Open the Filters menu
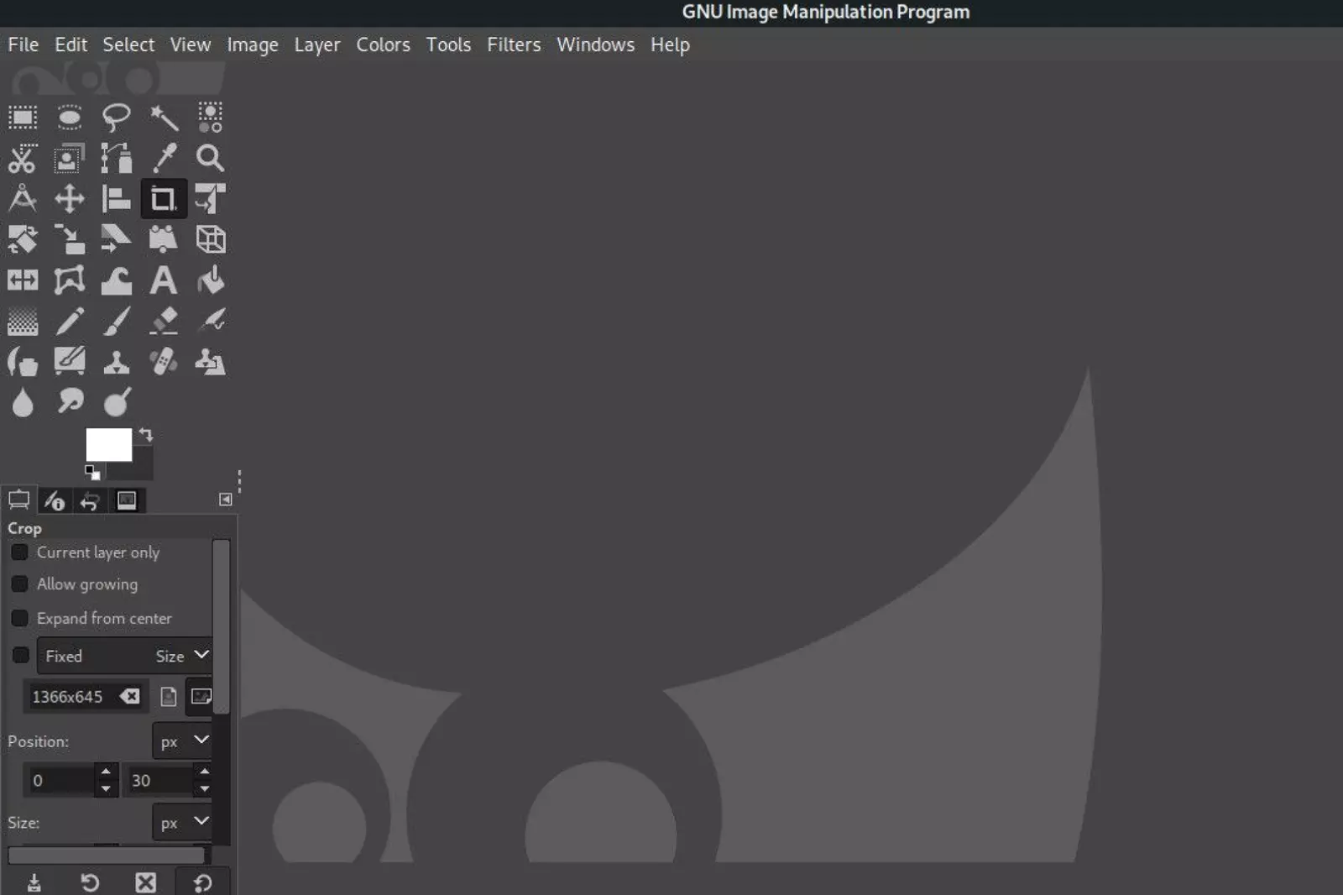1343x895 pixels. [513, 44]
